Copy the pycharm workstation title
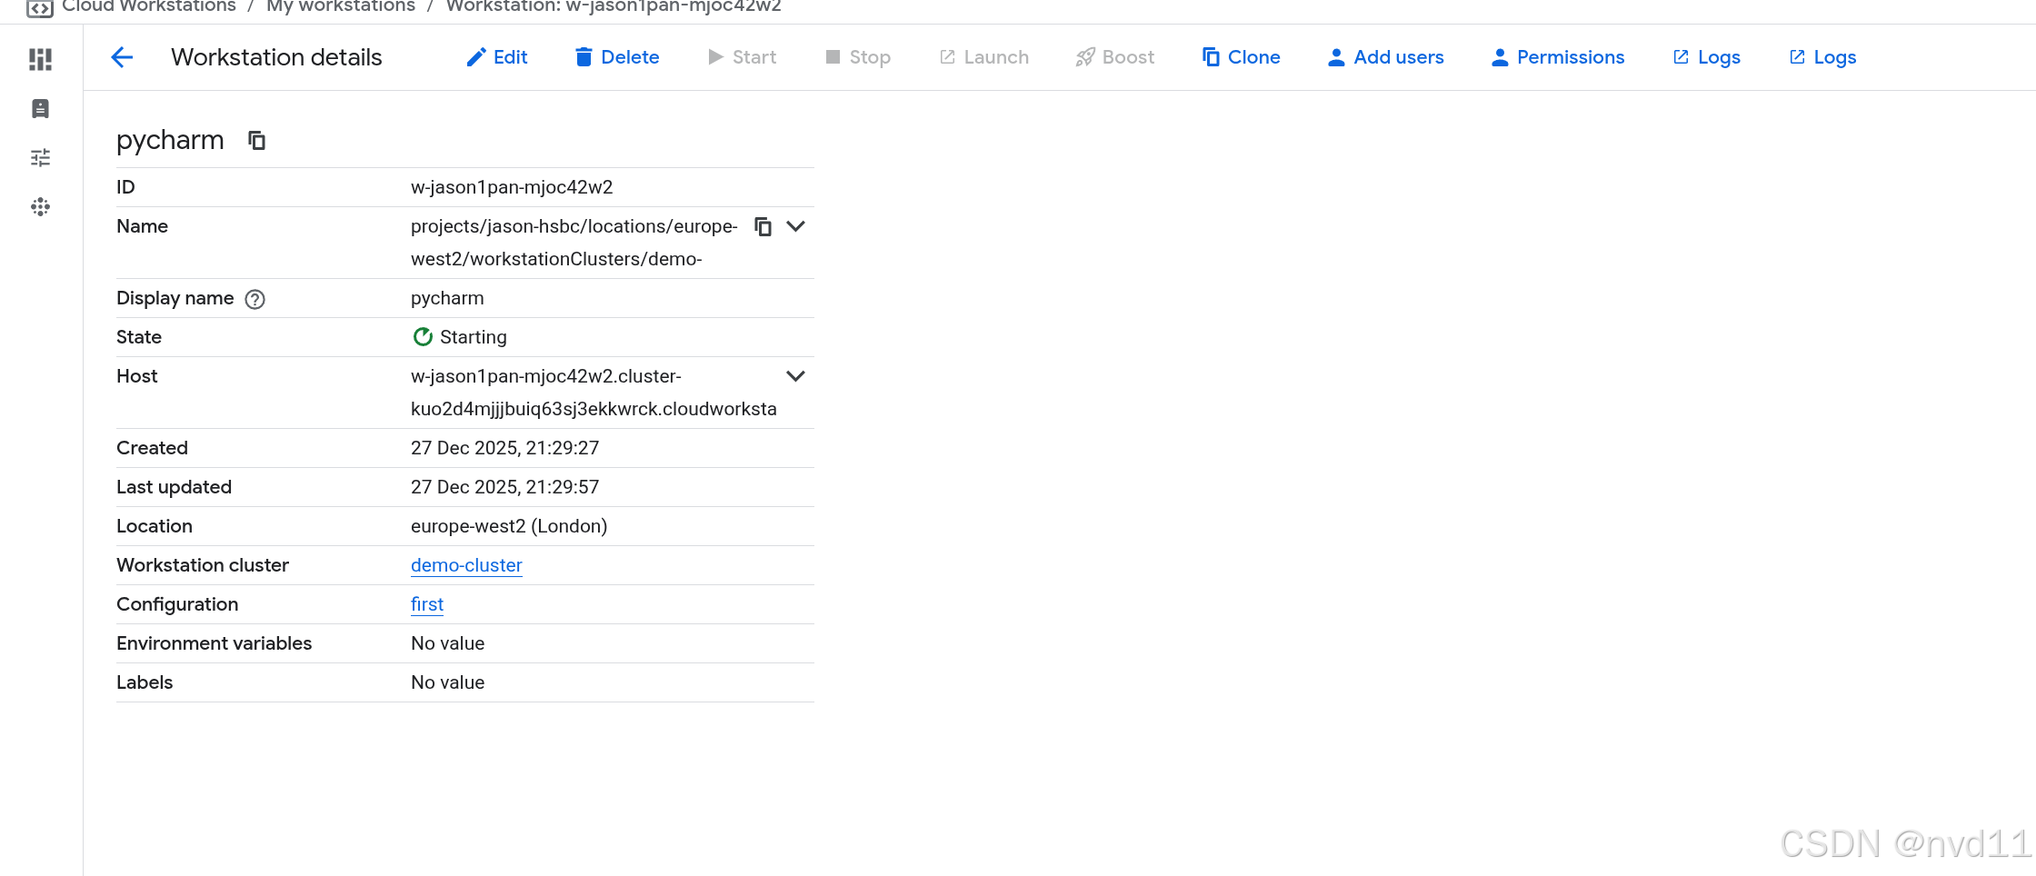The height and width of the screenshot is (876, 2036). tap(257, 141)
